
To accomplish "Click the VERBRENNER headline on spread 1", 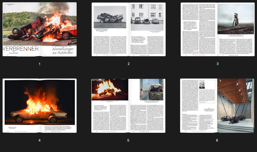I will tap(20, 49).
